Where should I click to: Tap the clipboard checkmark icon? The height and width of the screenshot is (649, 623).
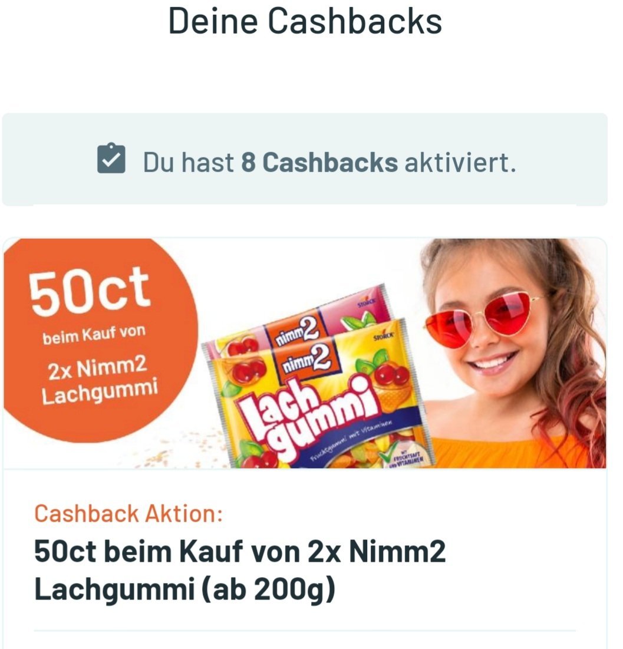click(111, 159)
